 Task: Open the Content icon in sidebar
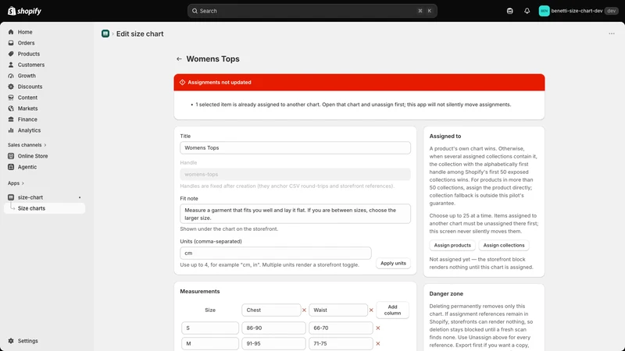(x=11, y=97)
